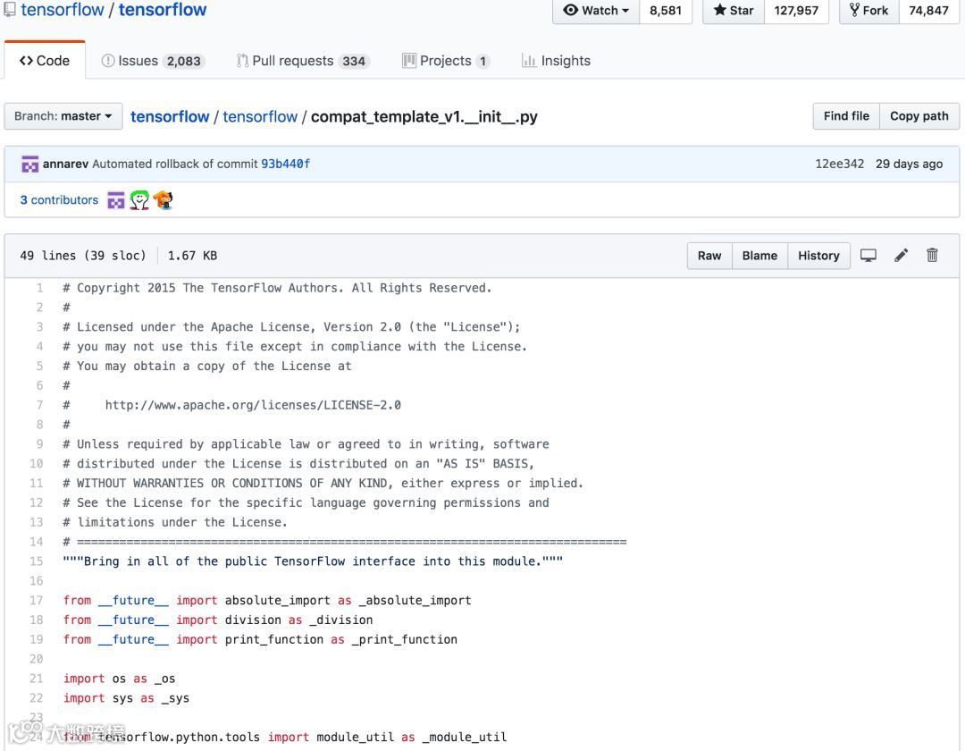The height and width of the screenshot is (751, 965).
Task: Star the tensorflow repository
Action: click(x=734, y=11)
